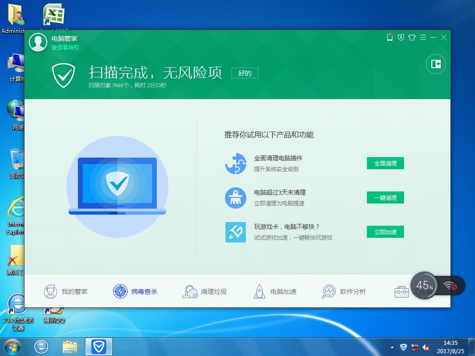475x356 pixels.
Task: Click the large shield checkmark icon in header
Action: click(x=63, y=76)
